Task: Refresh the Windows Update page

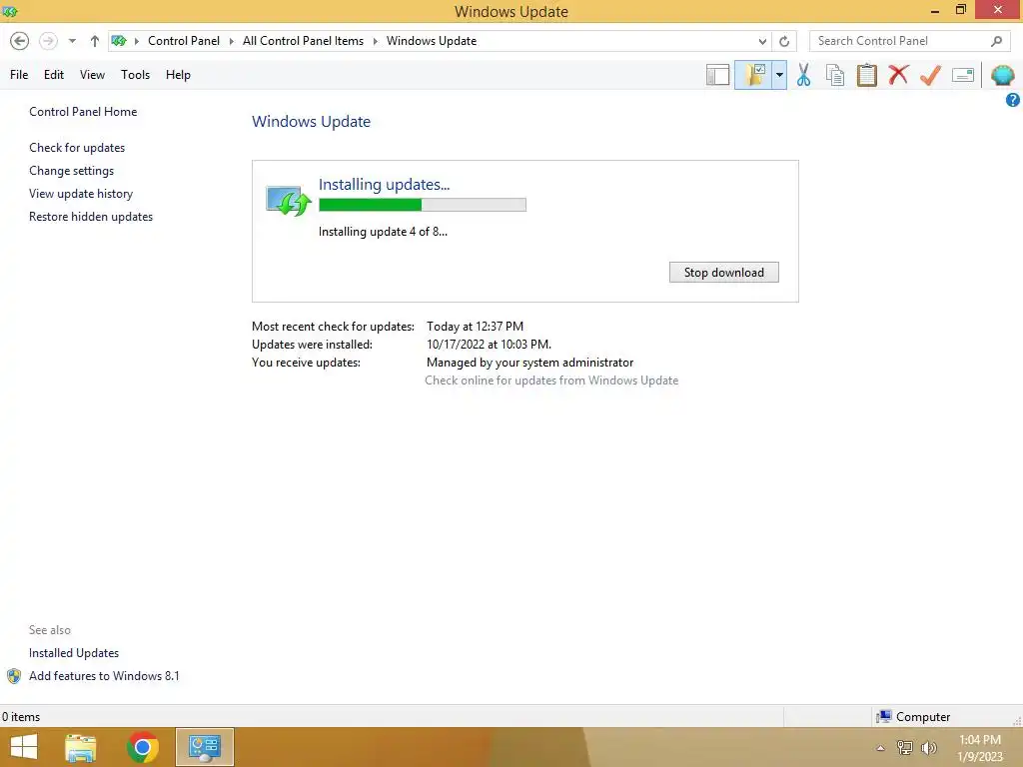Action: click(x=784, y=41)
